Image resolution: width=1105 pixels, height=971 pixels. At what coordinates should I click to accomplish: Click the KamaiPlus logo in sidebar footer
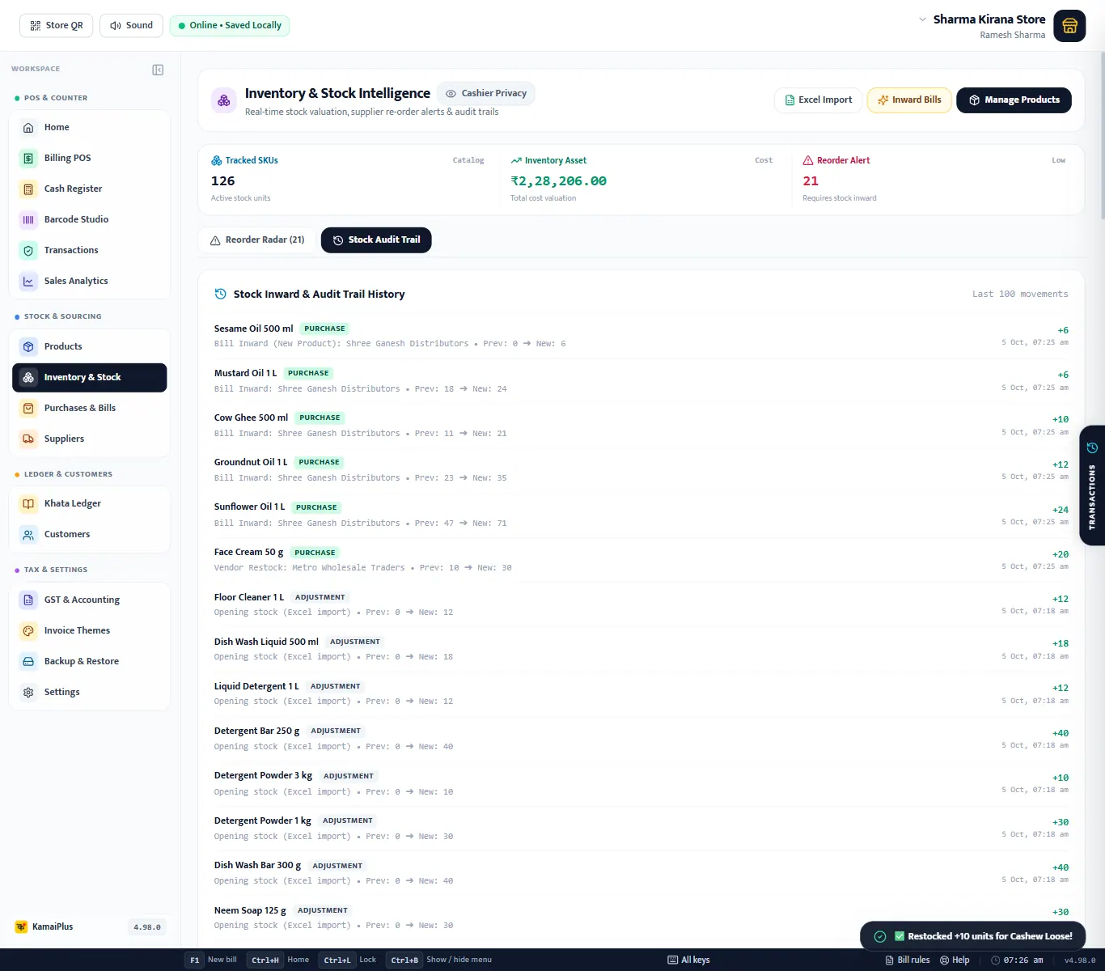point(22,927)
